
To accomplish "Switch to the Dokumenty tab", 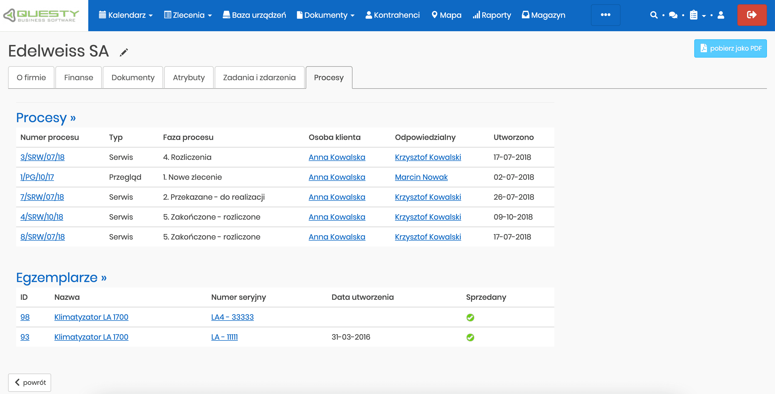I will pos(133,77).
